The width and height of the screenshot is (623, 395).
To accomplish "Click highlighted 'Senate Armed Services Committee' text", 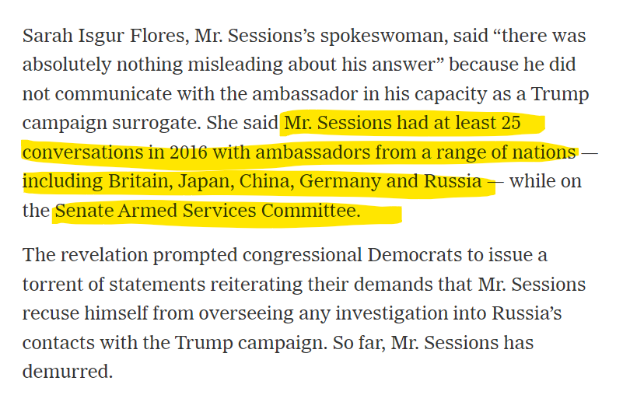I will click(x=208, y=210).
